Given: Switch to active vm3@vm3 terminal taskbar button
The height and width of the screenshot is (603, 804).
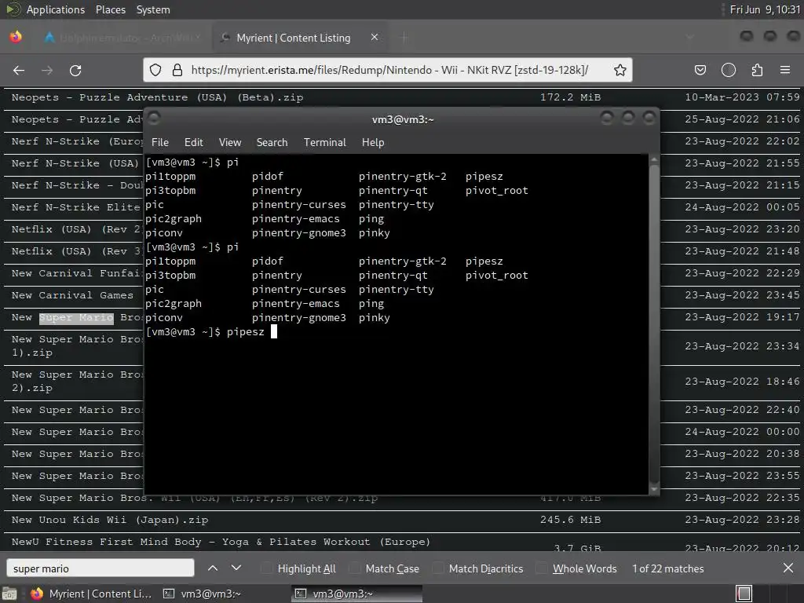Looking at the screenshot, I should [x=357, y=594].
